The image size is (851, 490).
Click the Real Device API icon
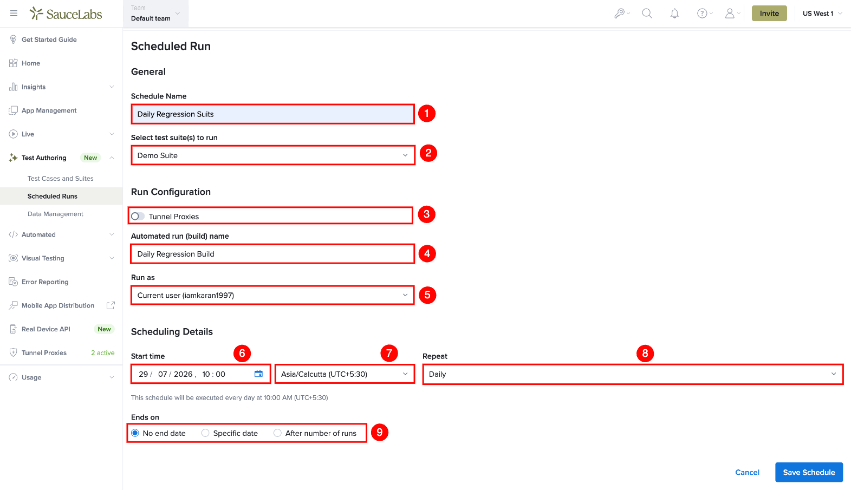13,329
